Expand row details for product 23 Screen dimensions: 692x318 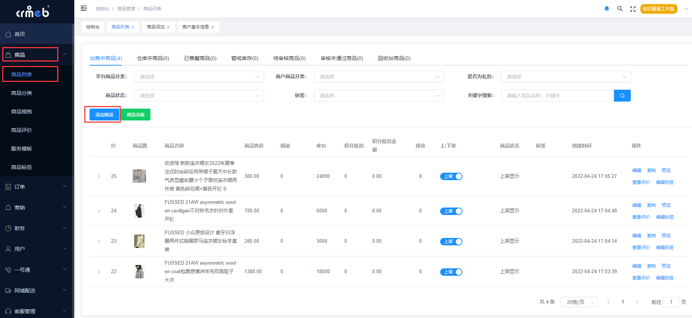click(99, 241)
